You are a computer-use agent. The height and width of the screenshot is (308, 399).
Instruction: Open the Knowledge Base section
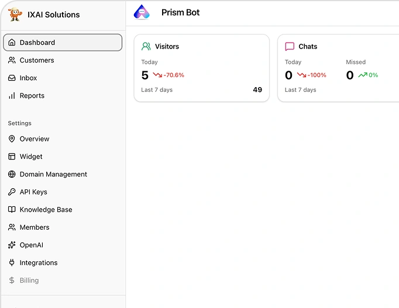click(63, 209)
